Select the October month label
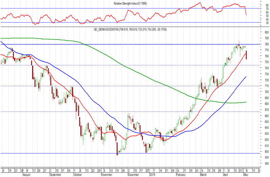The width and height of the screenshot is (270, 177). (78, 175)
